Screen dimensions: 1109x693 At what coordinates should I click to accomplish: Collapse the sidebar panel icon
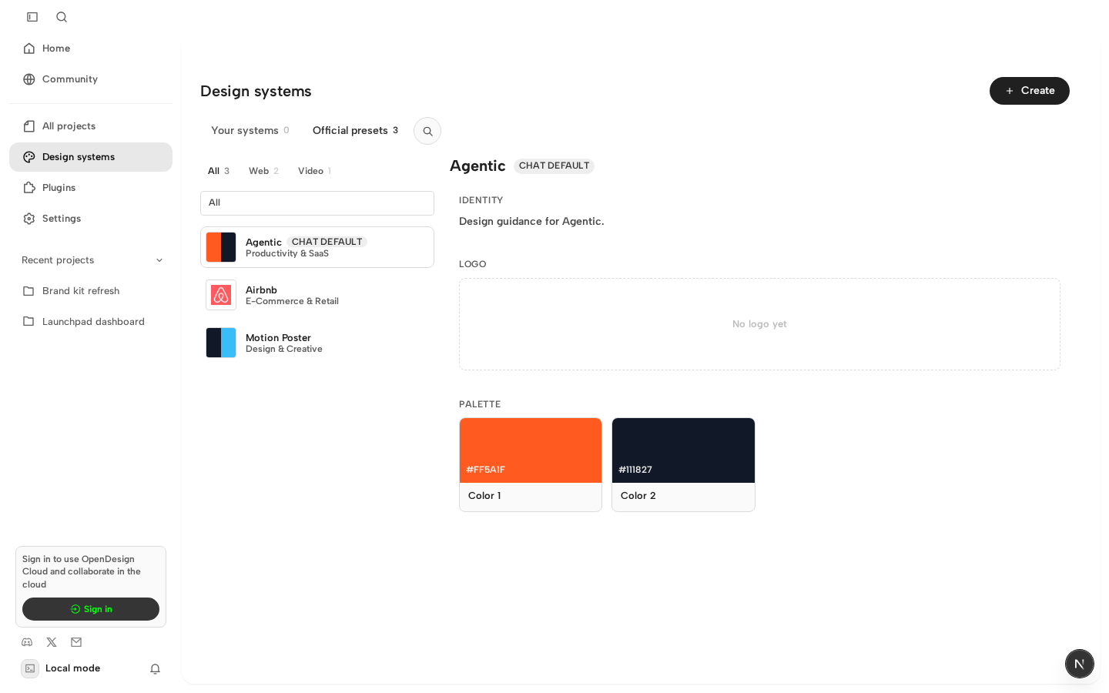point(32,17)
